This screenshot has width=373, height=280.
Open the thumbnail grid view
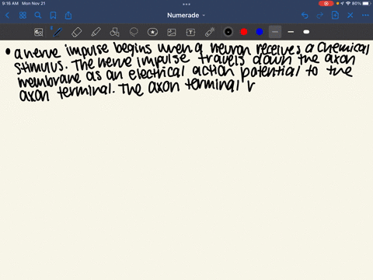[x=23, y=16]
